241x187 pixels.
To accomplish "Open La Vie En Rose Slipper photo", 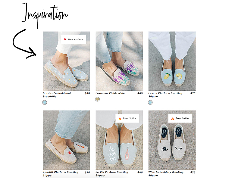I will coord(119,140).
